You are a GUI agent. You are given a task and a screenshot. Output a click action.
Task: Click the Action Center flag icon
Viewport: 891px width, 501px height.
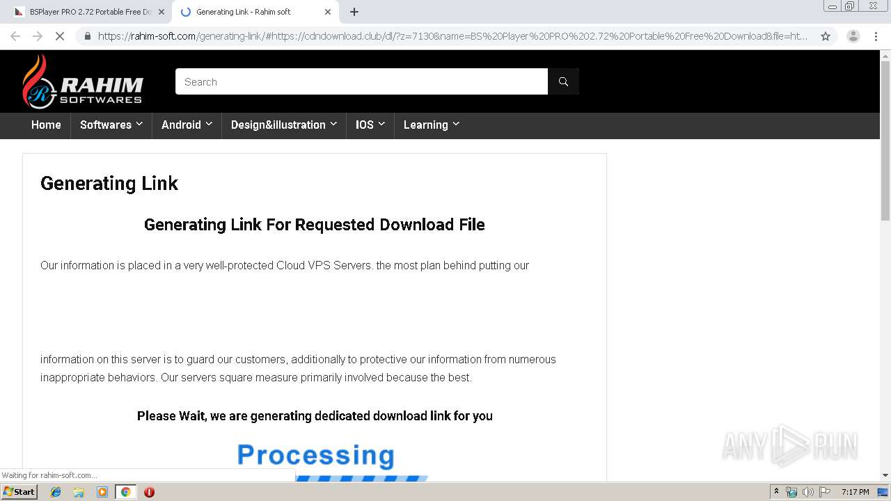[x=824, y=492]
